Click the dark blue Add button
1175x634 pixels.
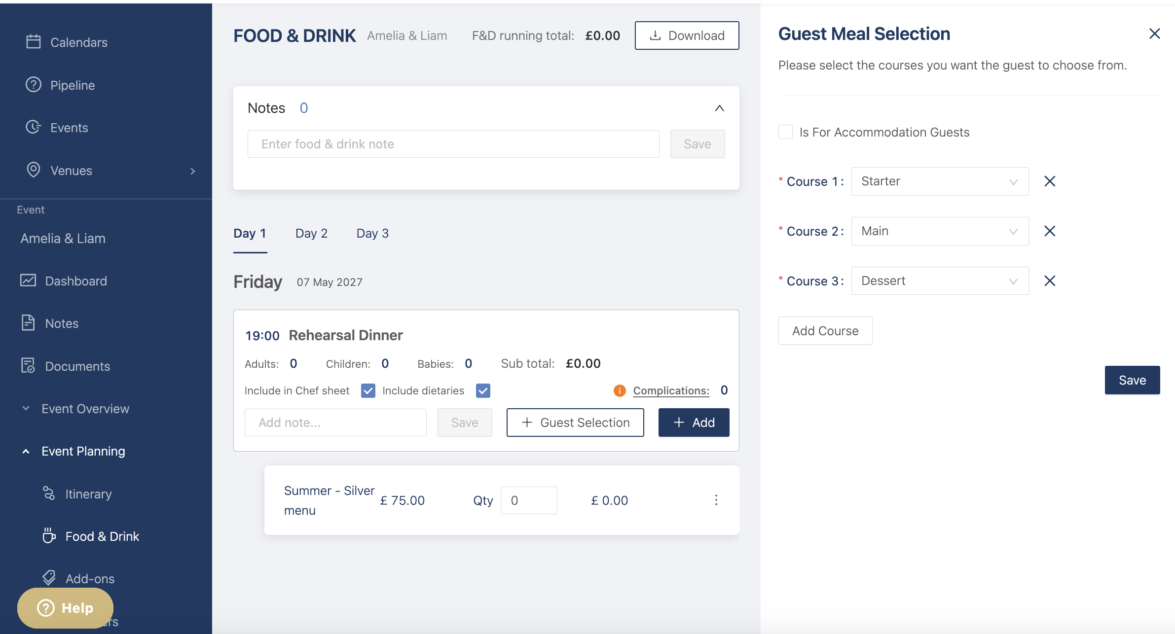(x=694, y=423)
